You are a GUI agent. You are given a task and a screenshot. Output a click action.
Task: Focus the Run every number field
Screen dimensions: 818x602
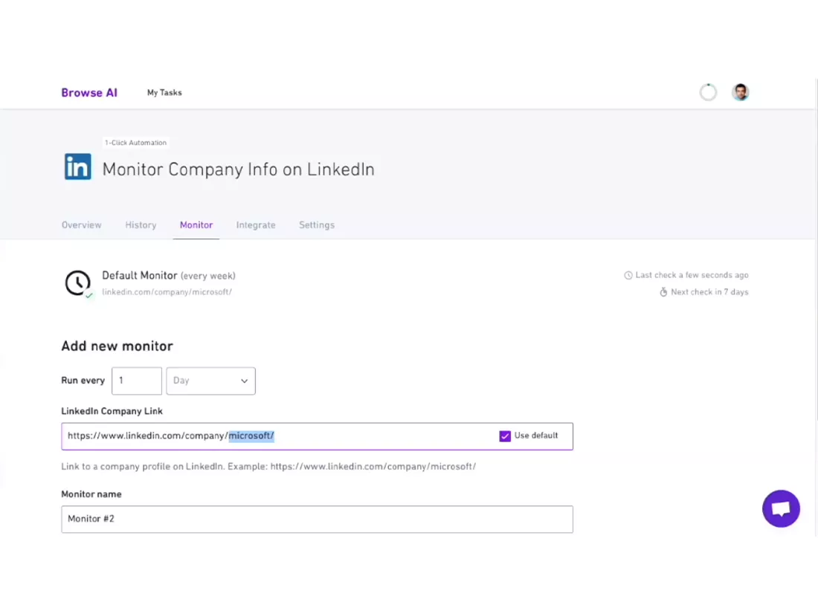[137, 381]
